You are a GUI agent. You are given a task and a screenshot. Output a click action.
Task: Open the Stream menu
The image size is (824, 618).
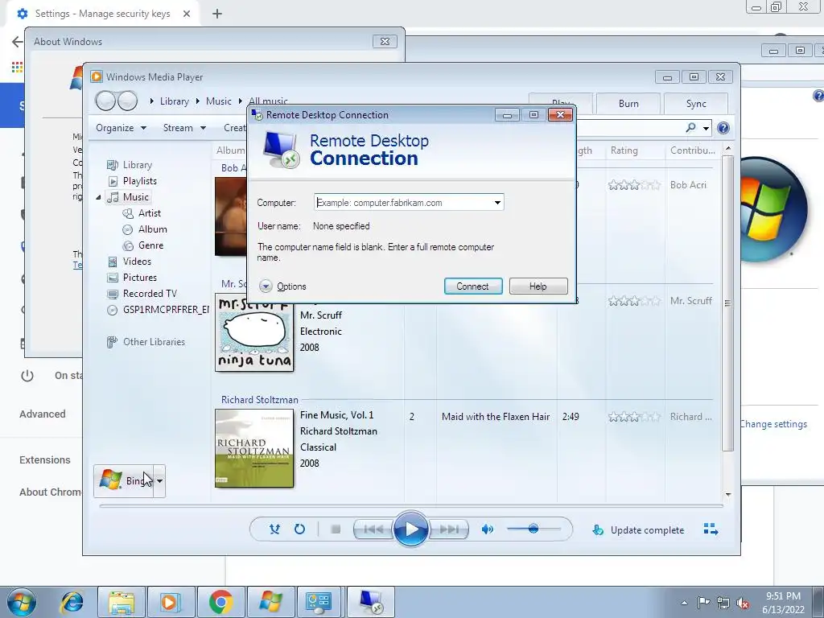pyautogui.click(x=184, y=128)
